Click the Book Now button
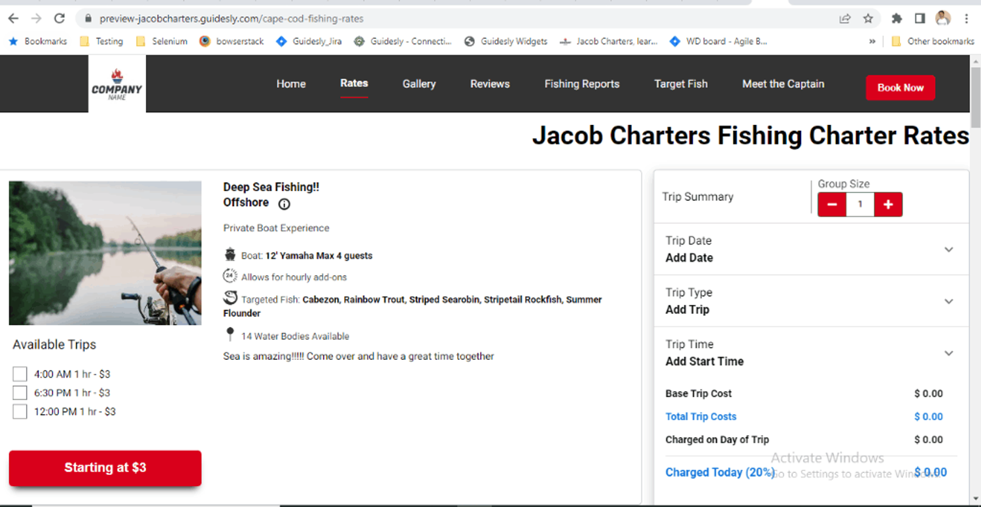 tap(901, 88)
